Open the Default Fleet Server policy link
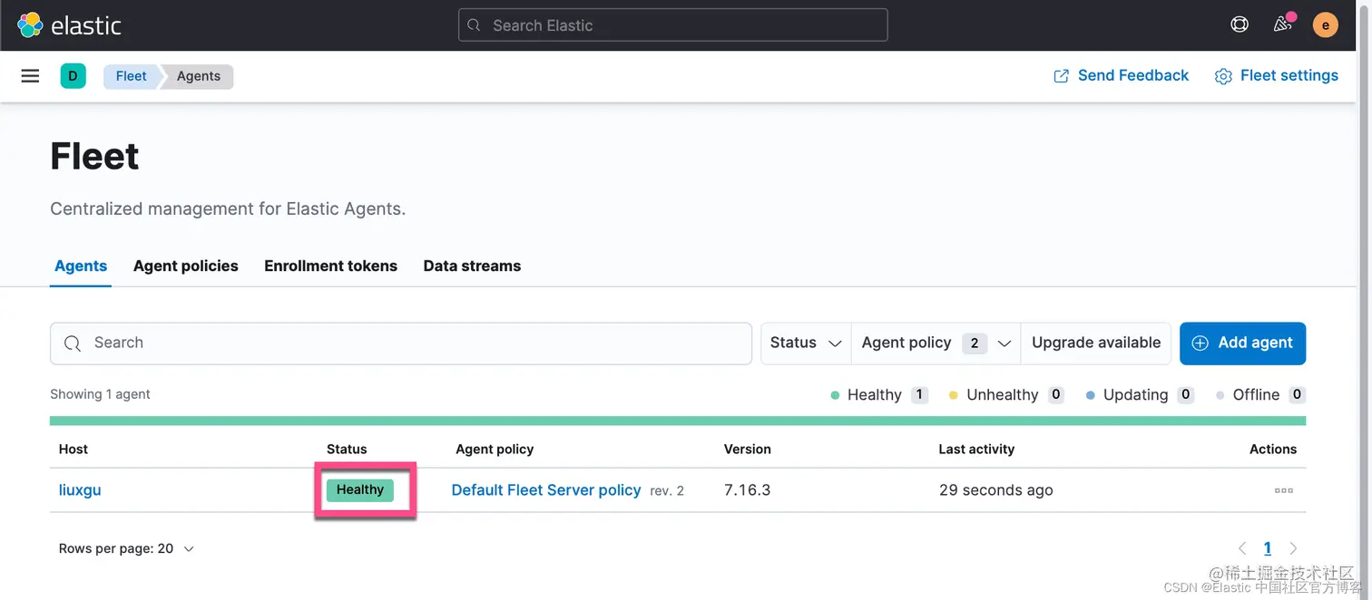This screenshot has width=1372, height=600. 546,490
